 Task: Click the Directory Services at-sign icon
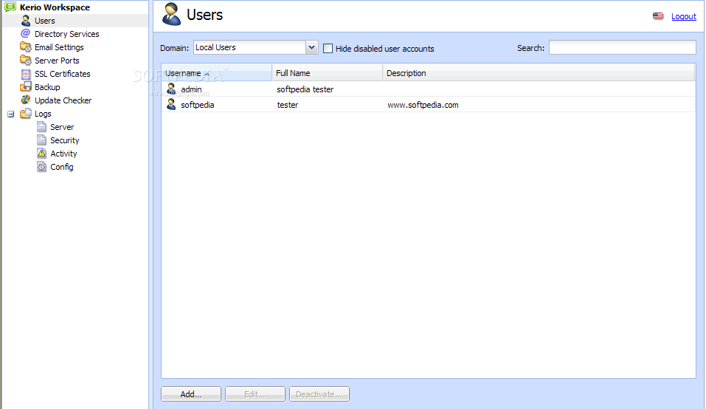[26, 34]
